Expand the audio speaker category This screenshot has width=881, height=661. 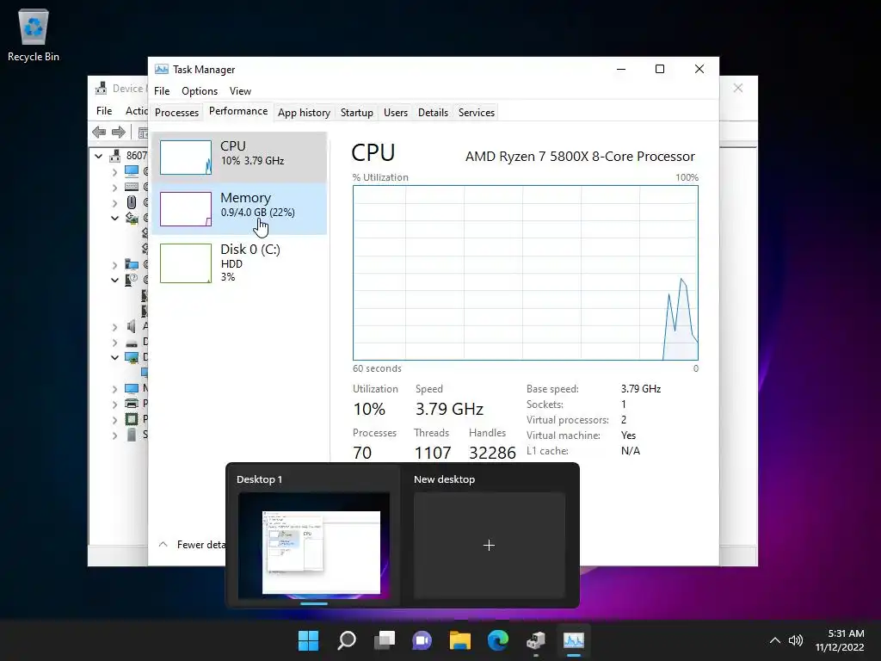coord(114,326)
